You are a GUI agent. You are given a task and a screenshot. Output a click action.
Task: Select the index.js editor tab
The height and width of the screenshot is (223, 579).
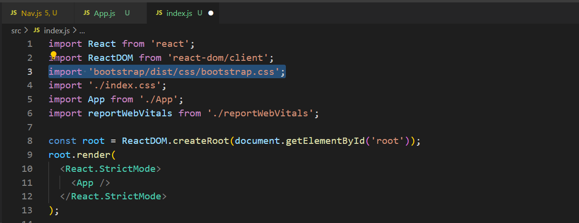pyautogui.click(x=184, y=13)
